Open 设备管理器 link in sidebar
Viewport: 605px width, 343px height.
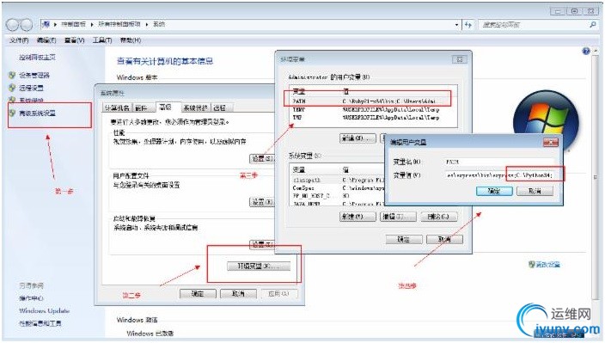click(34, 76)
